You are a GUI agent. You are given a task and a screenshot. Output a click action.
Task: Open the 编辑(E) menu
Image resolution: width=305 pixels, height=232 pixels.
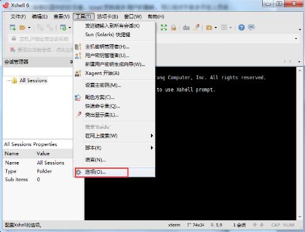coord(40,17)
